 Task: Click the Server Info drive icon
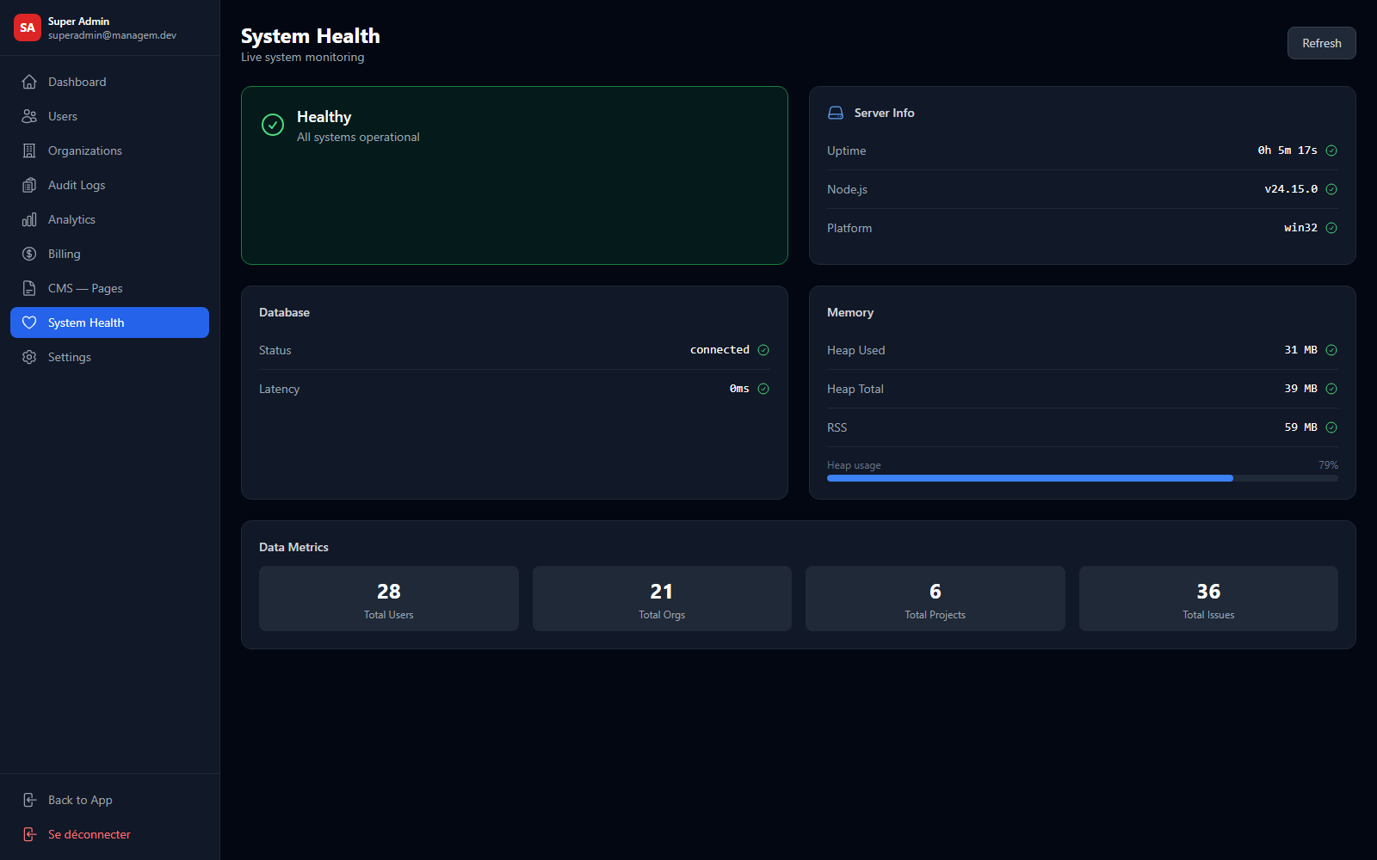coord(836,113)
